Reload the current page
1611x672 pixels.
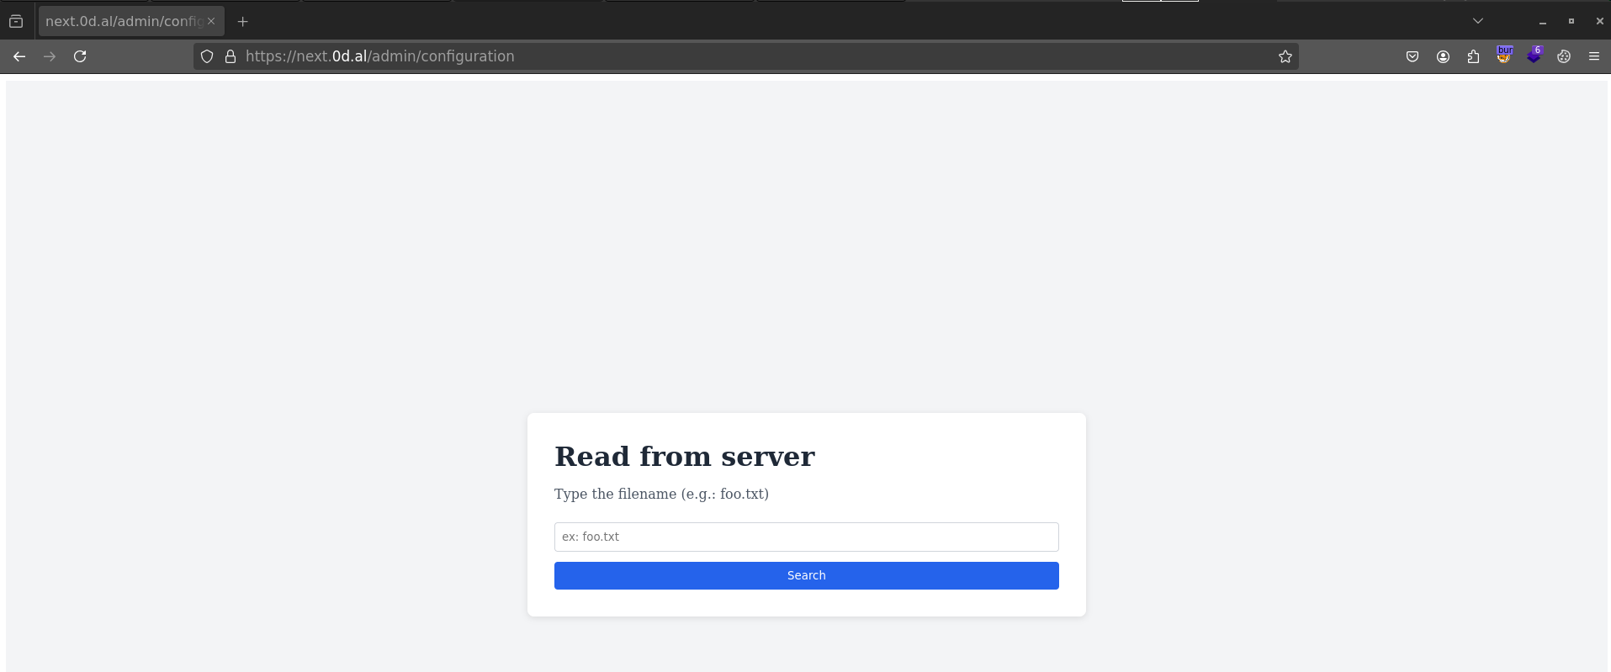pyautogui.click(x=80, y=56)
